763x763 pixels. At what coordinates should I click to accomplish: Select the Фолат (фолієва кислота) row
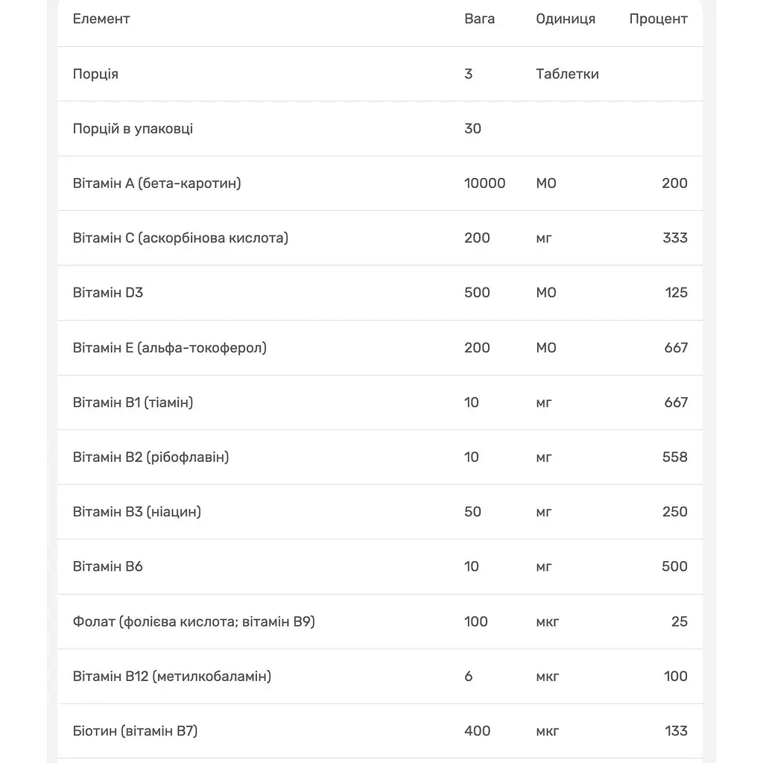380,622
